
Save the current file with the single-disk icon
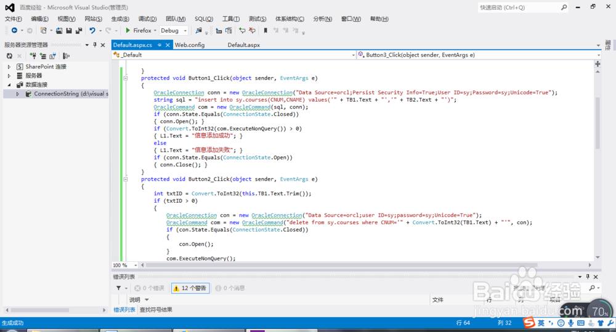[x=69, y=30]
